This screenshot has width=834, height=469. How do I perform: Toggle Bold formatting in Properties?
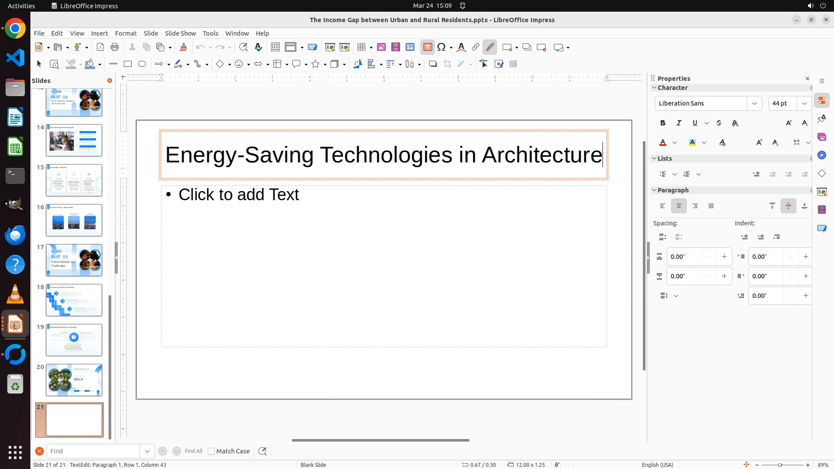pyautogui.click(x=662, y=123)
